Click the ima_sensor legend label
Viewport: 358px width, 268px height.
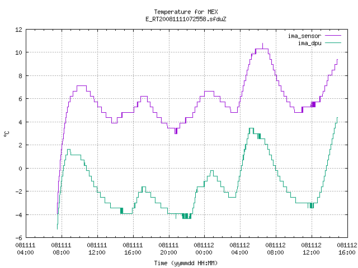point(304,36)
